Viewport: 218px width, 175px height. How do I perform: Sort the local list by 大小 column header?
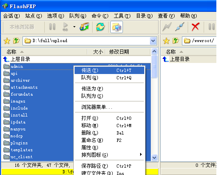tap(96, 52)
